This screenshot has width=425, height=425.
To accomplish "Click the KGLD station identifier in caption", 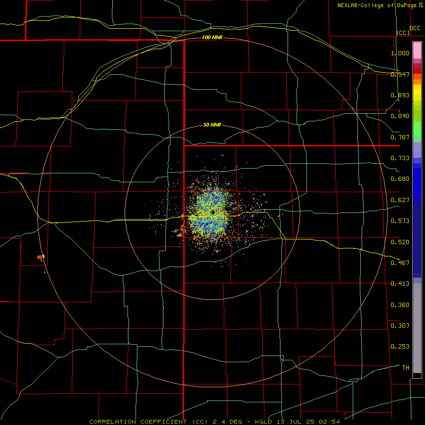I will pos(263,422).
